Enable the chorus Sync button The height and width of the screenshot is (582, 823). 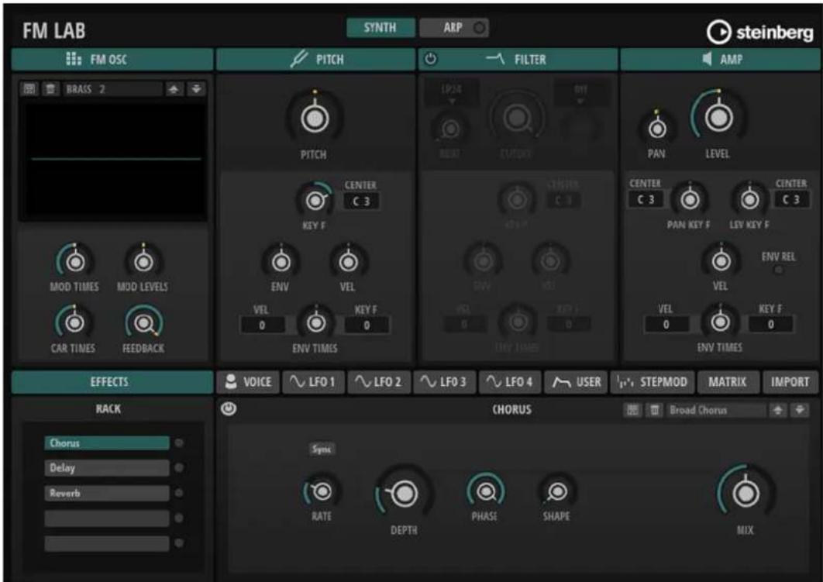[x=322, y=449]
